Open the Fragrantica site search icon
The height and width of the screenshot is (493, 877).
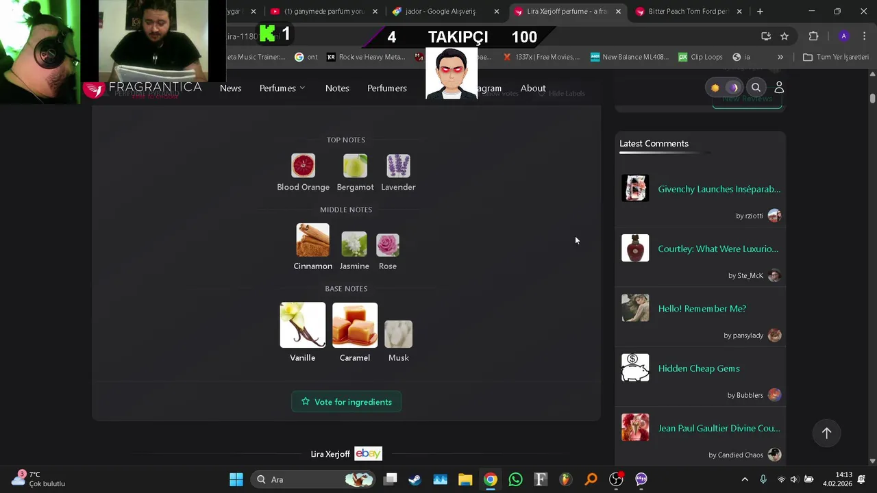pyautogui.click(x=756, y=88)
